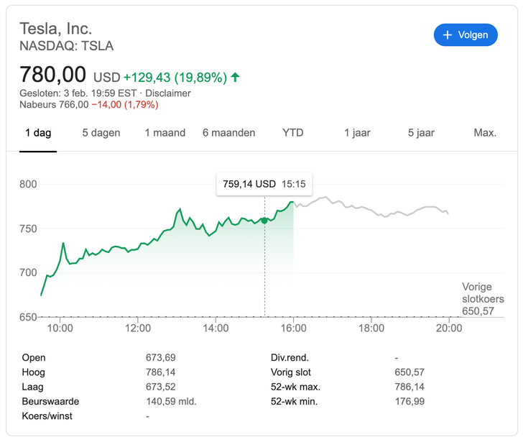Click the Volgen follow button

[466, 34]
